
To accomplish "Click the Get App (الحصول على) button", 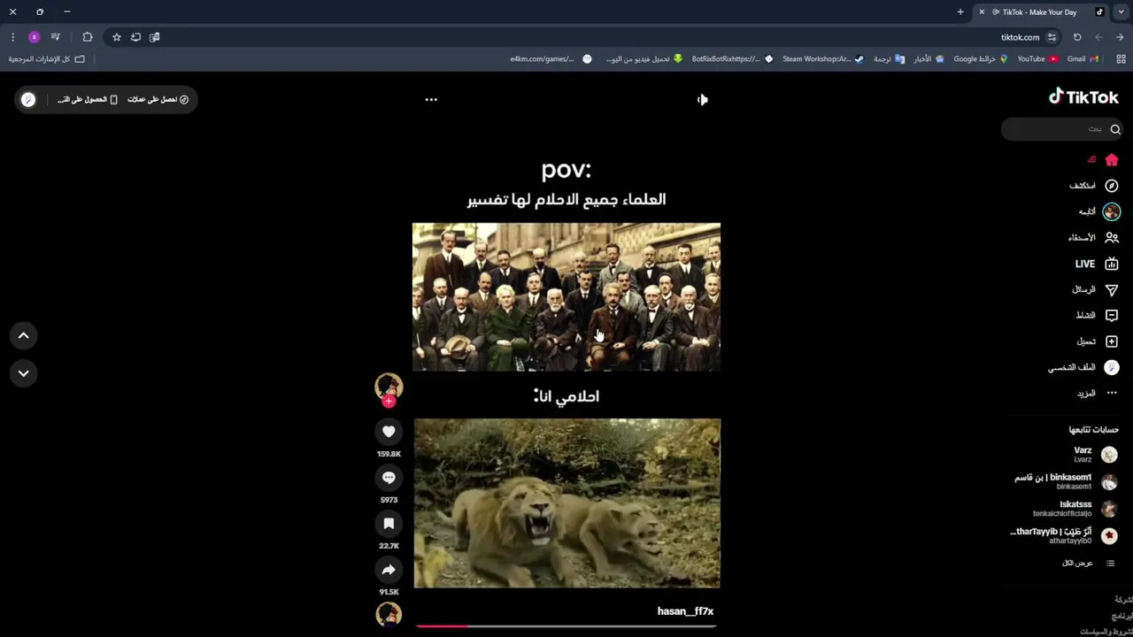I will coord(88,99).
